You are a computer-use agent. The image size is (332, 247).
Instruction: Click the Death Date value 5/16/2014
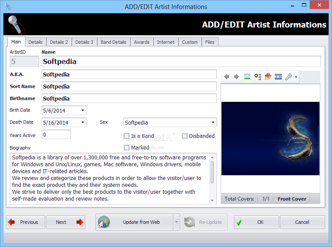(55, 123)
